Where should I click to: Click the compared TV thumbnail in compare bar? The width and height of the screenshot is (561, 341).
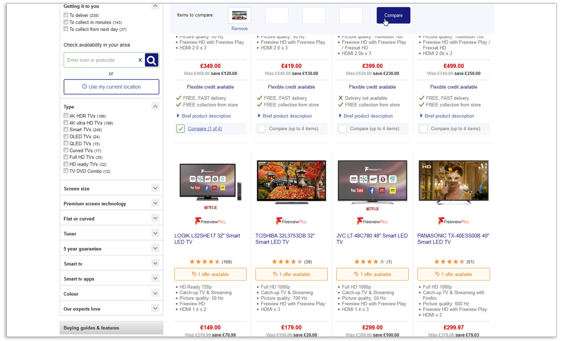[x=240, y=16]
